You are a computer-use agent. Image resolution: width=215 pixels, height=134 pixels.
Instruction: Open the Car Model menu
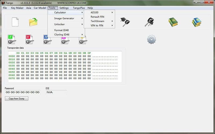(x=40, y=8)
